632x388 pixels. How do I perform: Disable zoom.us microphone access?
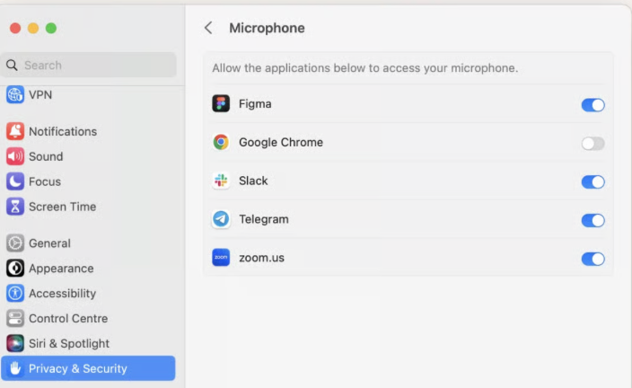[592, 259]
